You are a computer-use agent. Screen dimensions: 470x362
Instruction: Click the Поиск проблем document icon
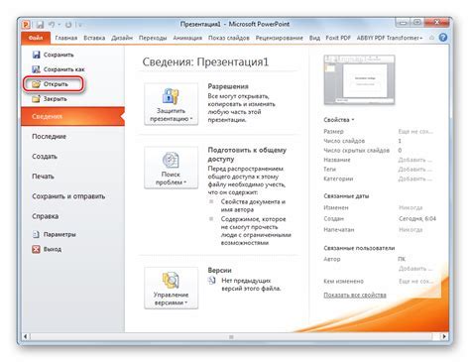[171, 160]
